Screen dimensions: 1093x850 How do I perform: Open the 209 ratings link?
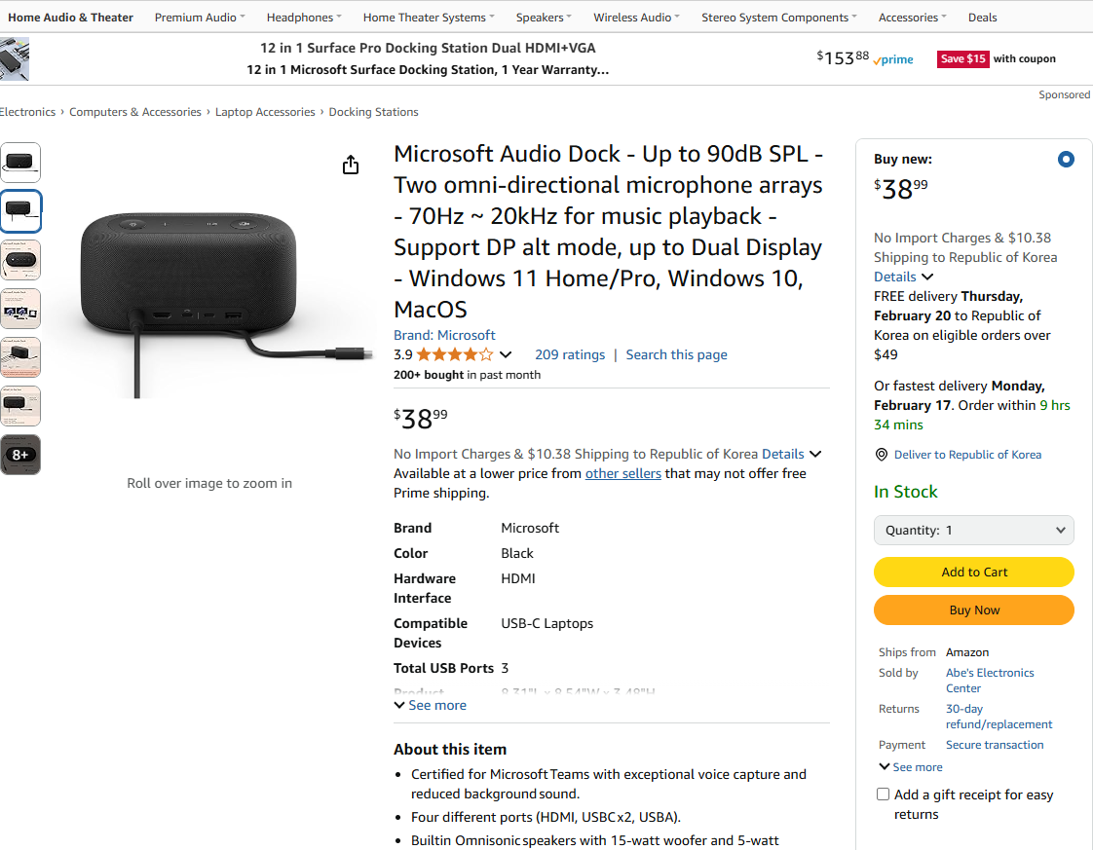point(570,354)
